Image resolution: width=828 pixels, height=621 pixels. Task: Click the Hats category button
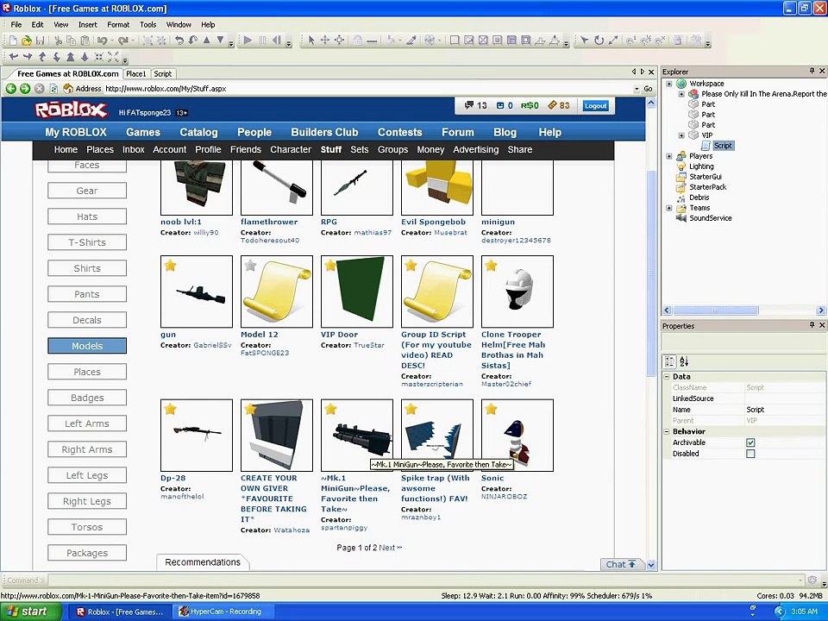tap(87, 216)
